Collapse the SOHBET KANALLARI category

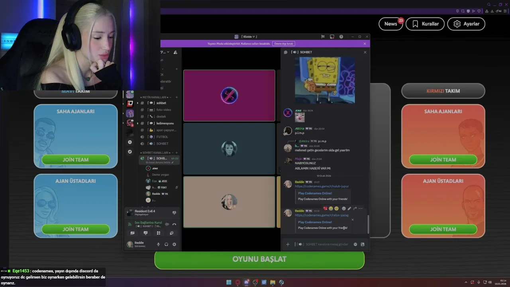[x=155, y=153]
